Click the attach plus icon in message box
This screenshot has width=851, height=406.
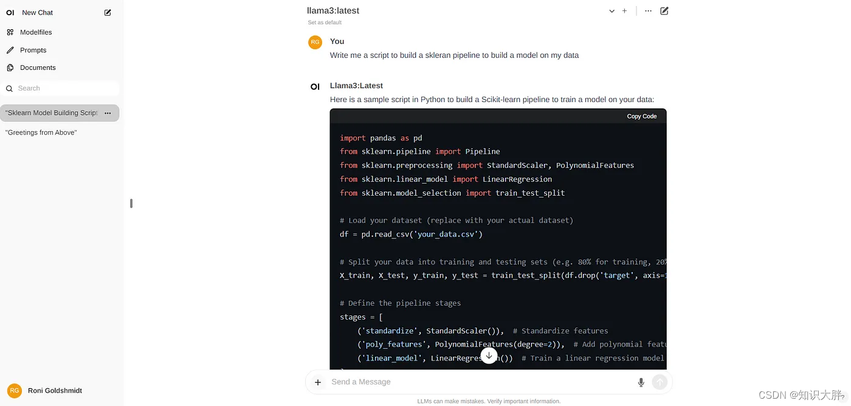pyautogui.click(x=317, y=382)
